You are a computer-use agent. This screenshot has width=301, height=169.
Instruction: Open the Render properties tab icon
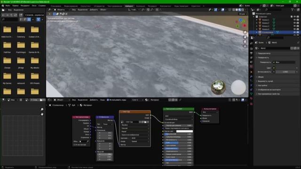pyautogui.click(x=251, y=49)
